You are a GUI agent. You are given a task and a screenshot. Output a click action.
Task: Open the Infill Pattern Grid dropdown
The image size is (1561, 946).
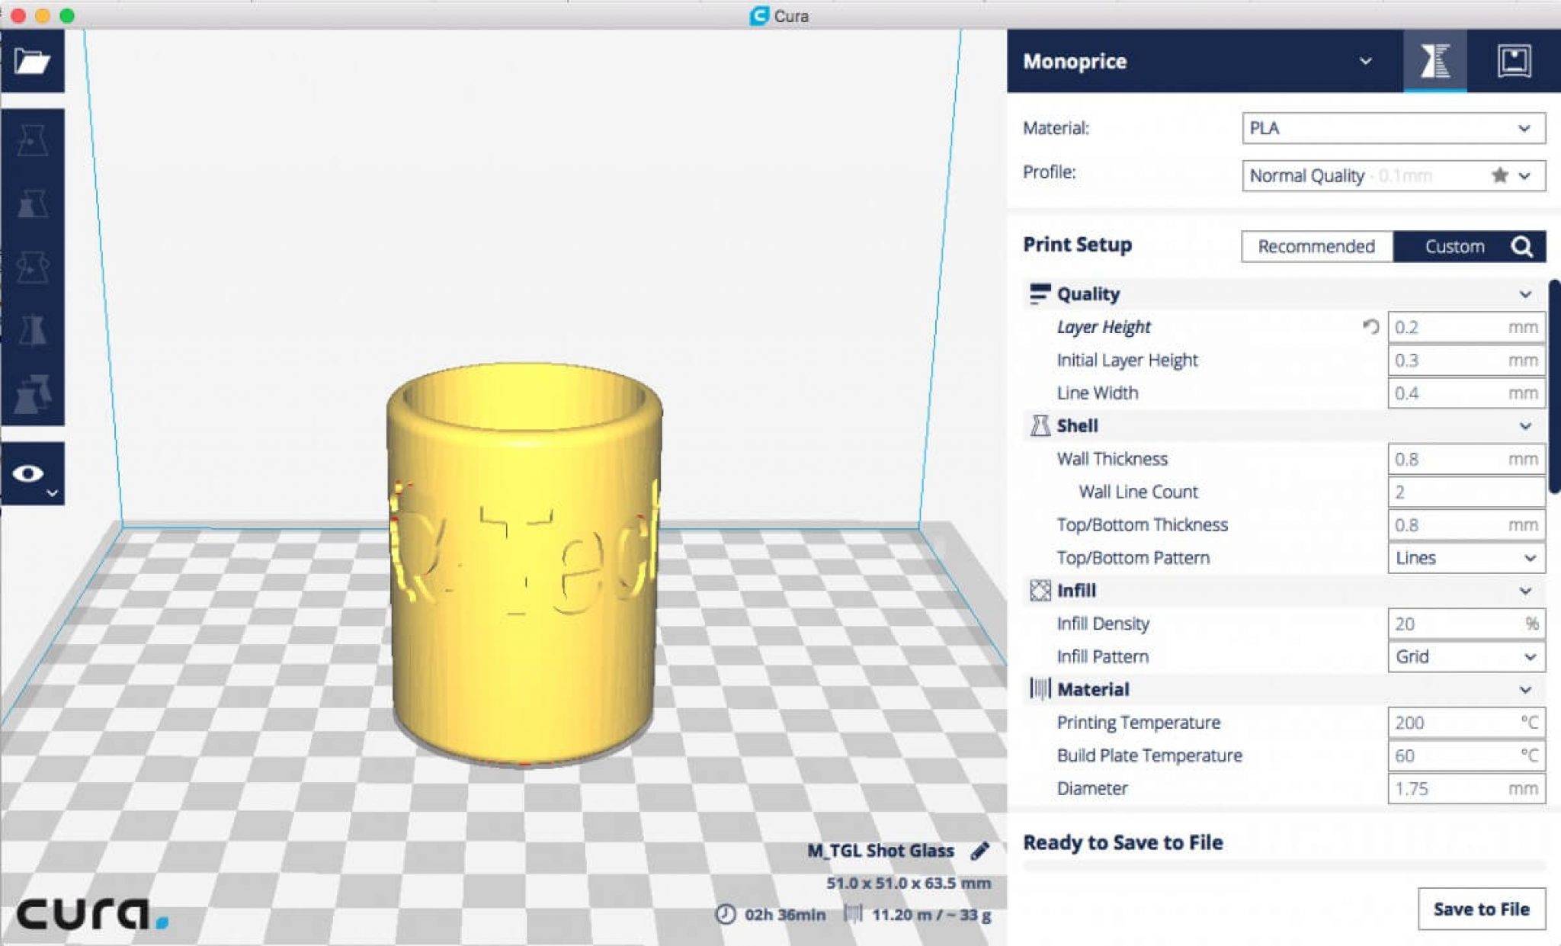pos(1466,656)
